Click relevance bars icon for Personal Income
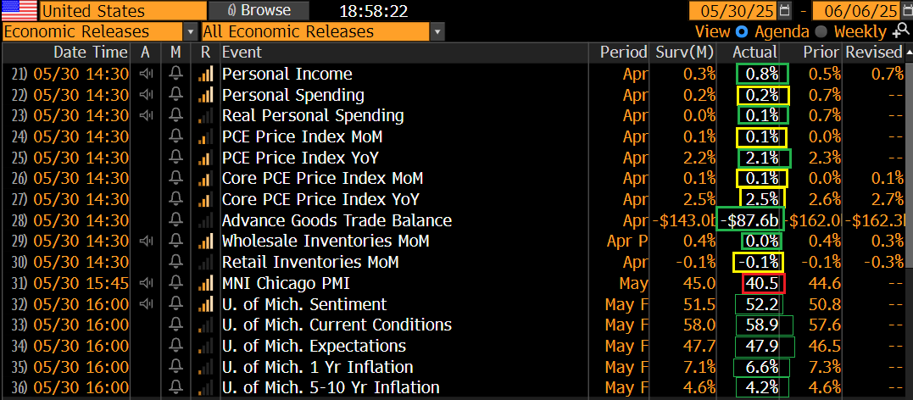913x400 pixels. 205,74
